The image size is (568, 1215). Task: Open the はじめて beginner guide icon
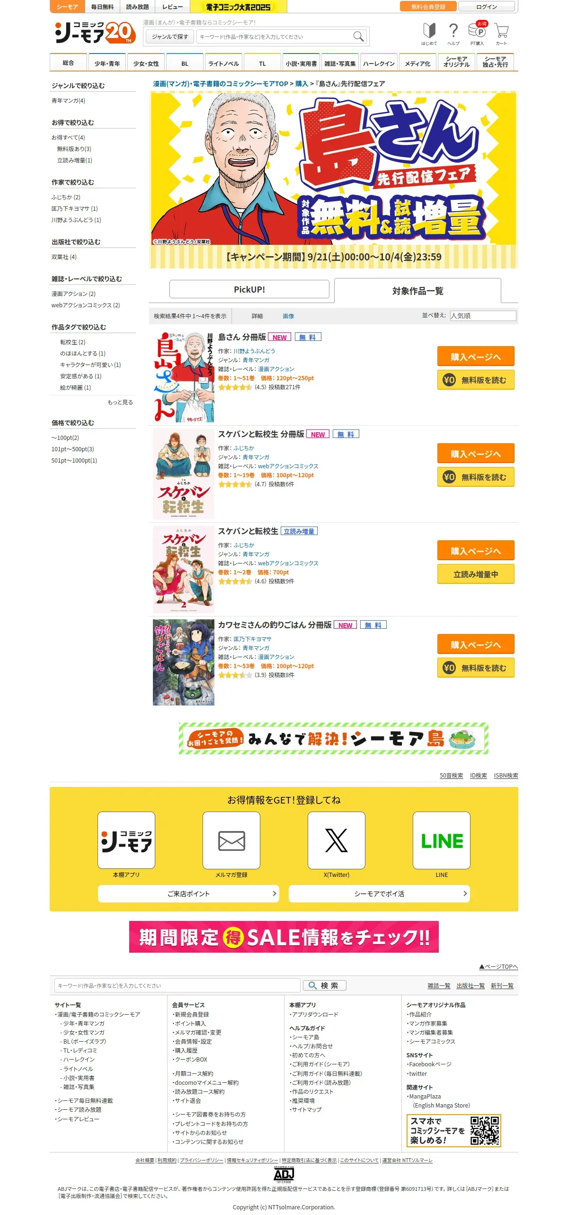(x=429, y=34)
